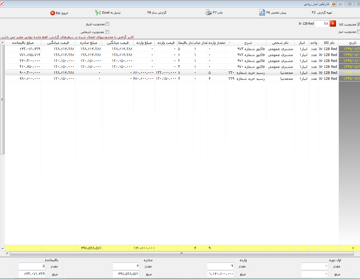Open the گزارش ساز F8 report builder
Screen dimensions: 360x279
point(157,13)
